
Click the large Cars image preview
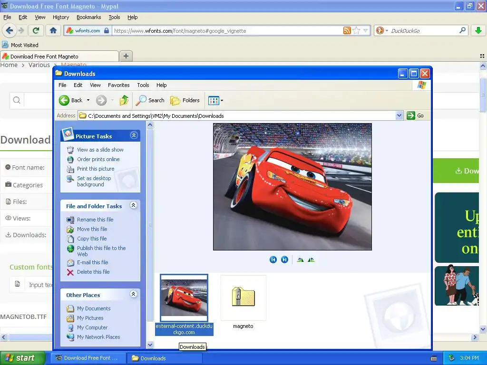pos(292,187)
